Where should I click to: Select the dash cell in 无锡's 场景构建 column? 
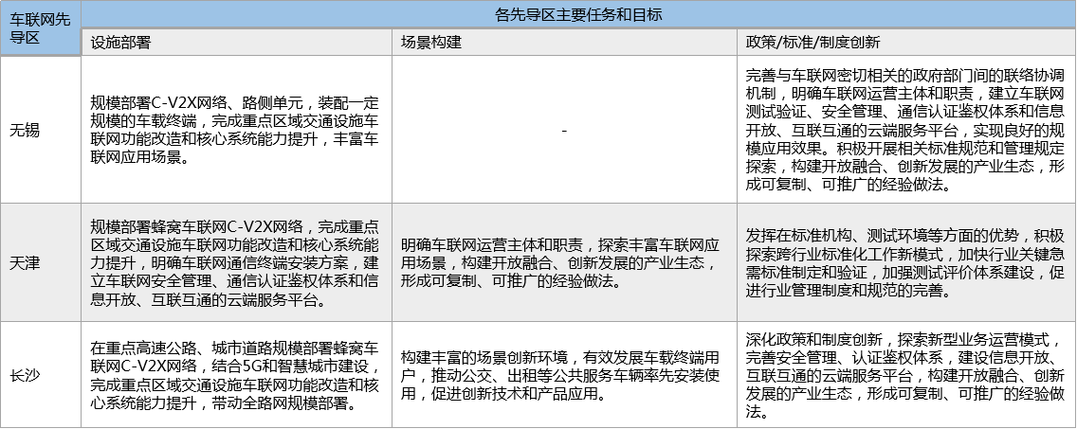pos(563,130)
